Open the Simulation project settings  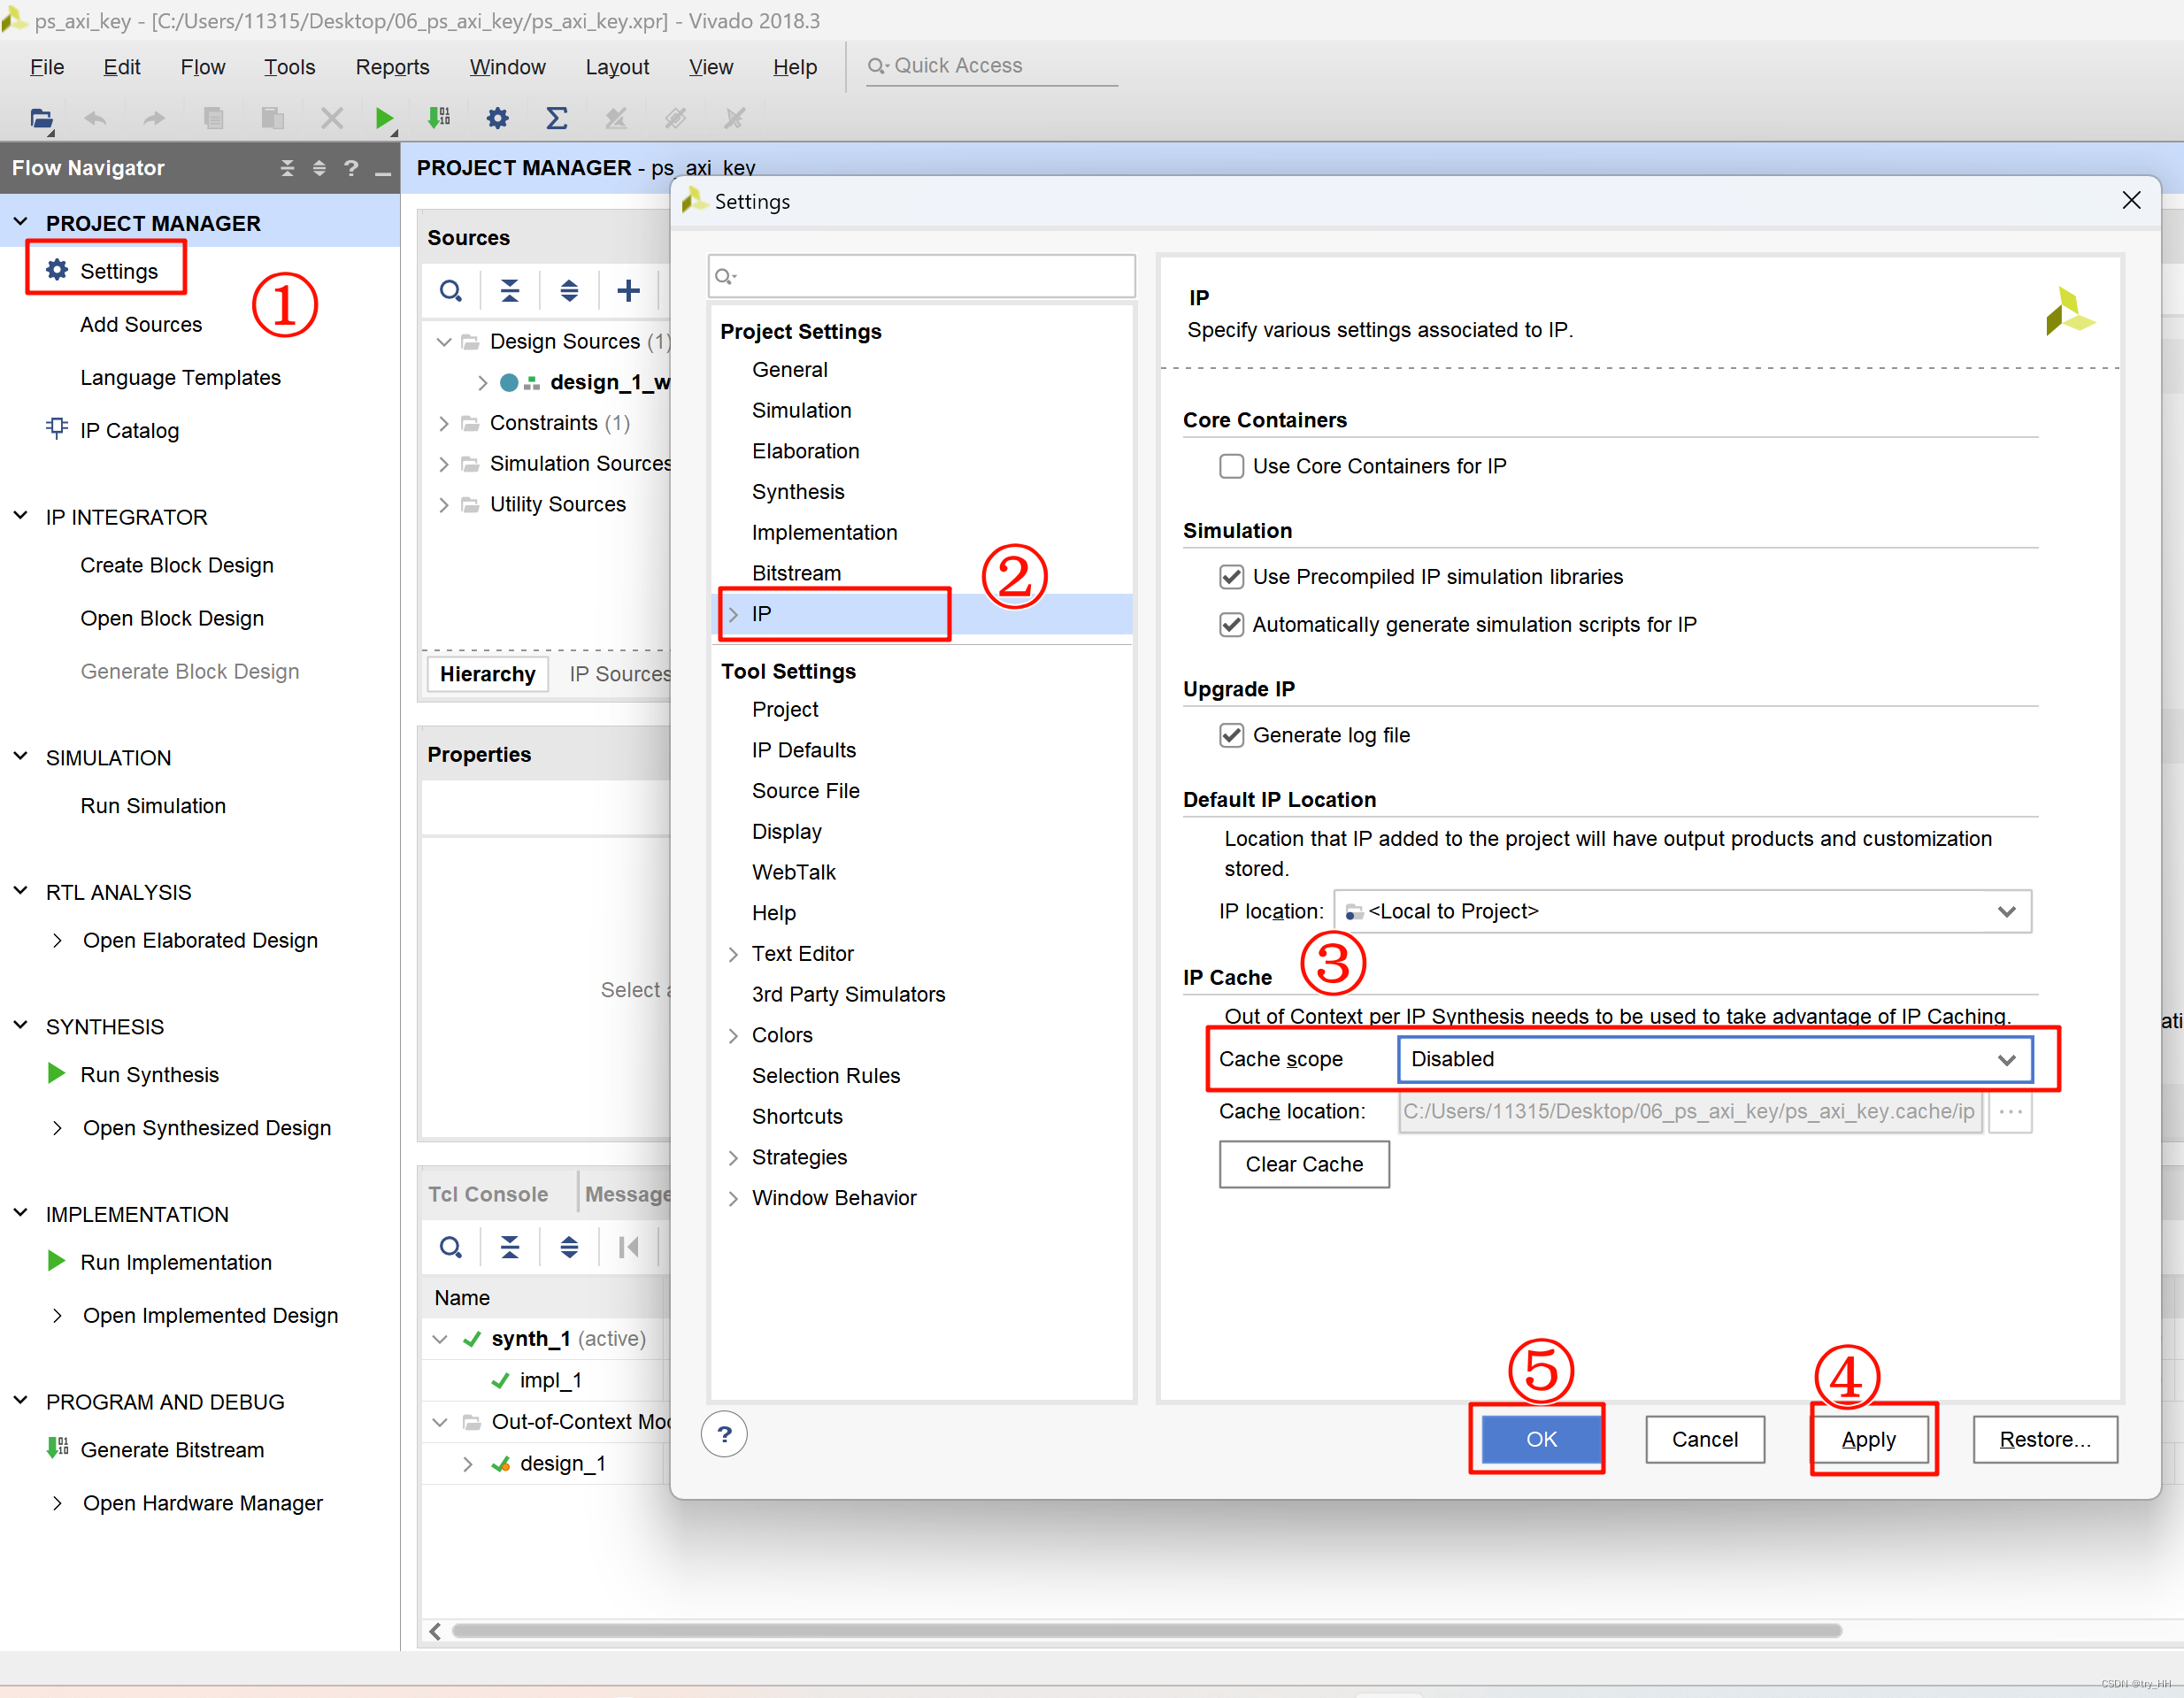coord(801,410)
